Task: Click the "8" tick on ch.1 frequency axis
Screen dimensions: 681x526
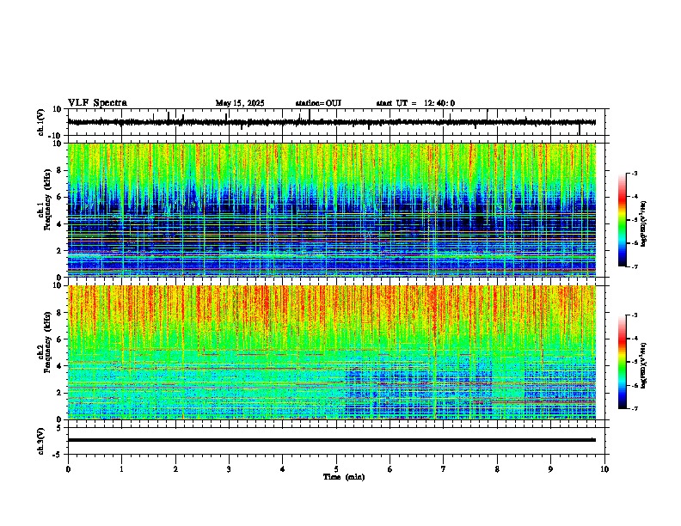Action: 59,170
